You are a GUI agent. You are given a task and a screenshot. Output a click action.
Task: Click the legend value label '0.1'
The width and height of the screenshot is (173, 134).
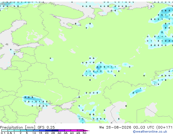[3, 133]
